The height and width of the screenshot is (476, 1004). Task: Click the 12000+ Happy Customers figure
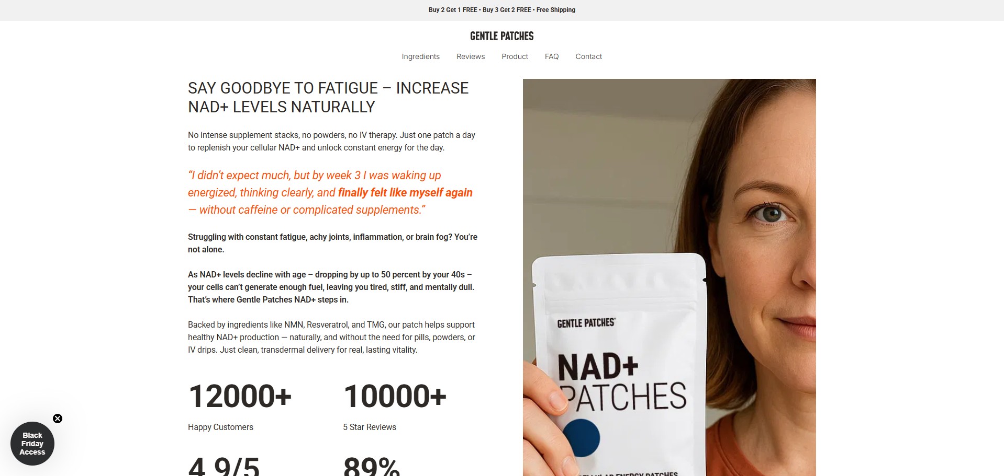click(x=240, y=396)
